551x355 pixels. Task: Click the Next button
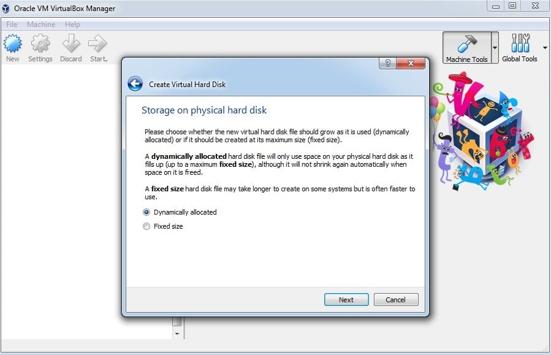tap(346, 300)
